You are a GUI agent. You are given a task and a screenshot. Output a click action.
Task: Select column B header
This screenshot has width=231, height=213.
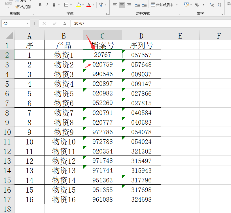pyautogui.click(x=64, y=36)
